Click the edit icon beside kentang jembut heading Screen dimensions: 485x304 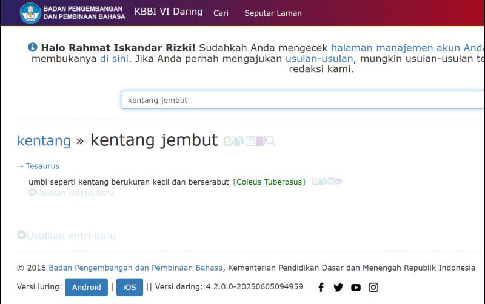pyautogui.click(x=229, y=141)
